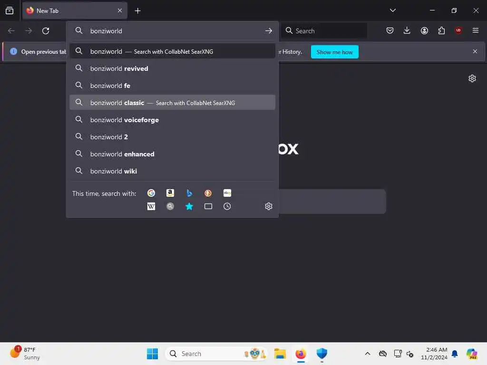The height and width of the screenshot is (365, 487).
Task: Search in Bookmarks via the blue star
Action: click(x=189, y=206)
